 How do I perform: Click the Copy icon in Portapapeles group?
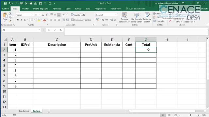10,17
